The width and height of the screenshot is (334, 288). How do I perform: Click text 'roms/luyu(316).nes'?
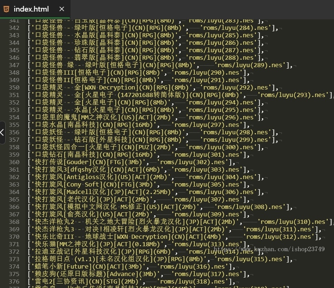pos(192,266)
